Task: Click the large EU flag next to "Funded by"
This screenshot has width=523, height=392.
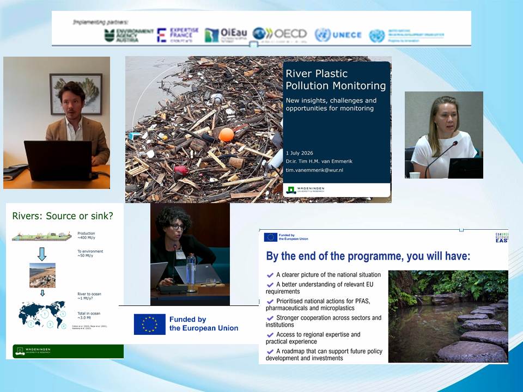Action: pyautogui.click(x=150, y=324)
